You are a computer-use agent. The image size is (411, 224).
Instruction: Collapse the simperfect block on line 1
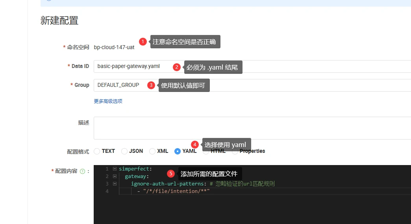click(115, 169)
